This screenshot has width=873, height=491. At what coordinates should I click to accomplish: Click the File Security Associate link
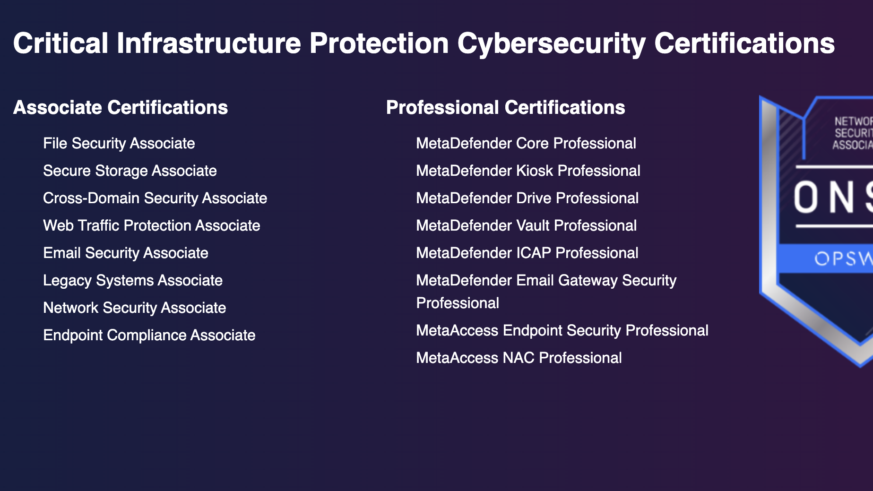[x=119, y=143]
